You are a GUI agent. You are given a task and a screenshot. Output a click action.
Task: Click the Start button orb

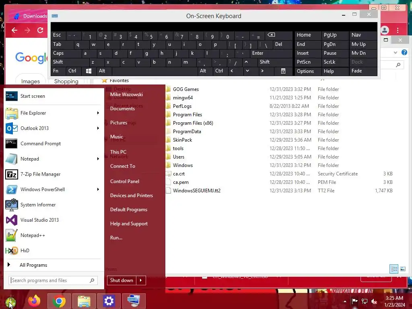[10, 302]
